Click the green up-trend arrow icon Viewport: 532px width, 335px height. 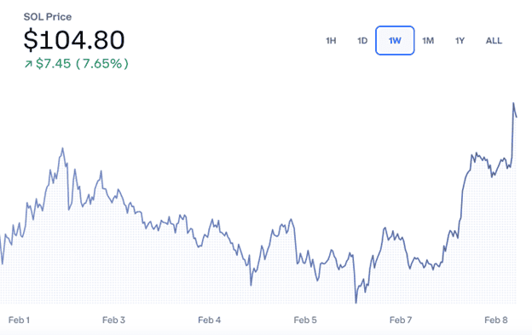[x=28, y=64]
